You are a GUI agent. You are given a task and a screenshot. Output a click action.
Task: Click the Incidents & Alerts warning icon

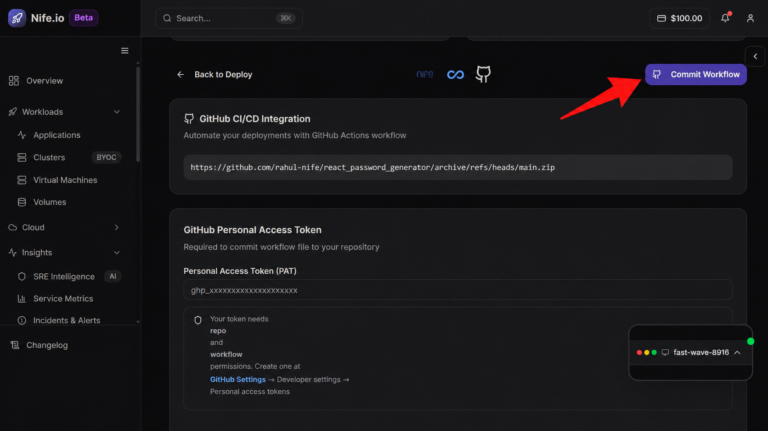point(22,320)
